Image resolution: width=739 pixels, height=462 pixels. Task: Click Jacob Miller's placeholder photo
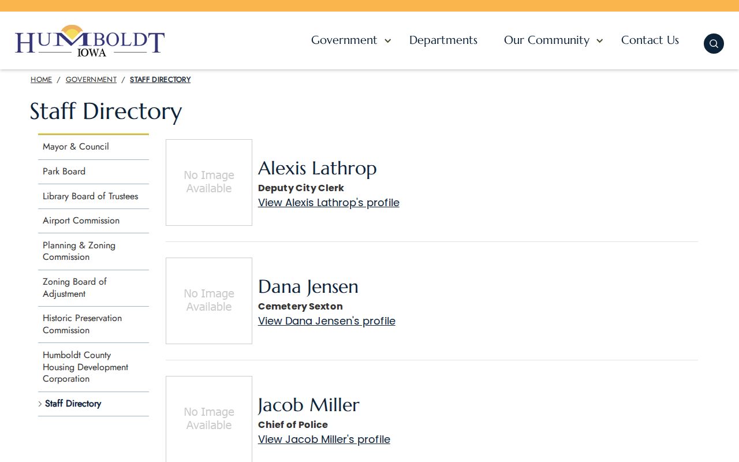click(x=209, y=419)
